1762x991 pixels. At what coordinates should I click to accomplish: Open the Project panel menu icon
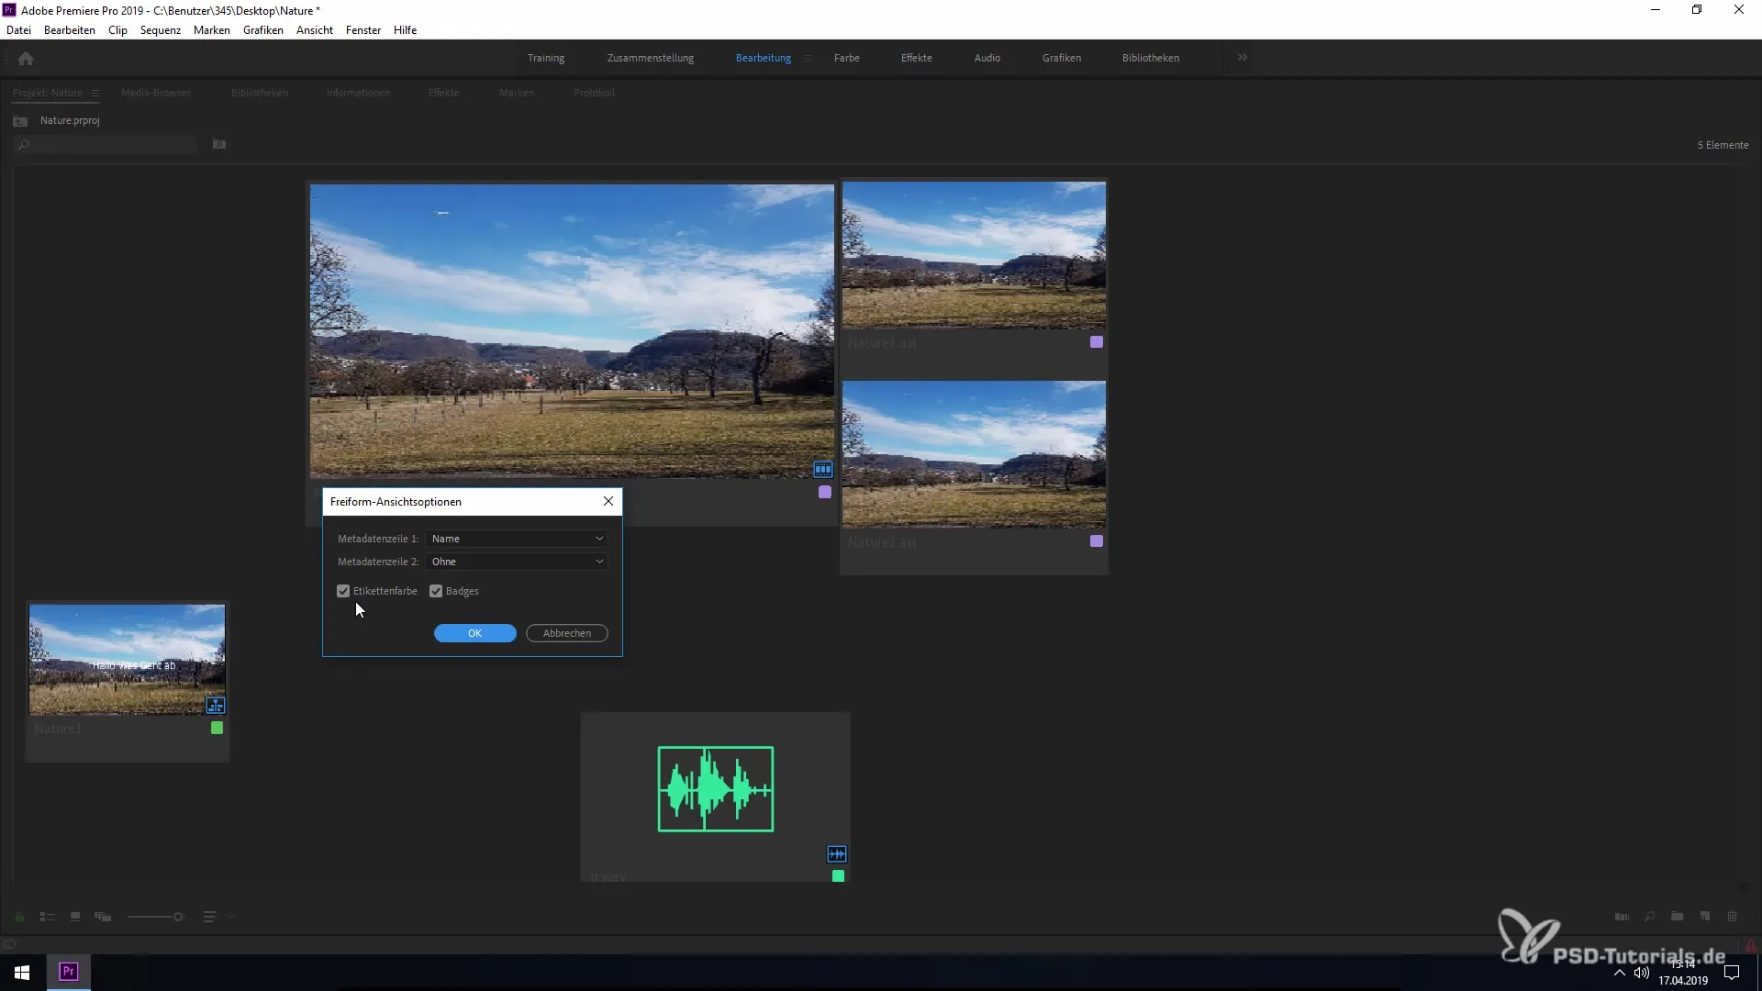click(x=95, y=93)
